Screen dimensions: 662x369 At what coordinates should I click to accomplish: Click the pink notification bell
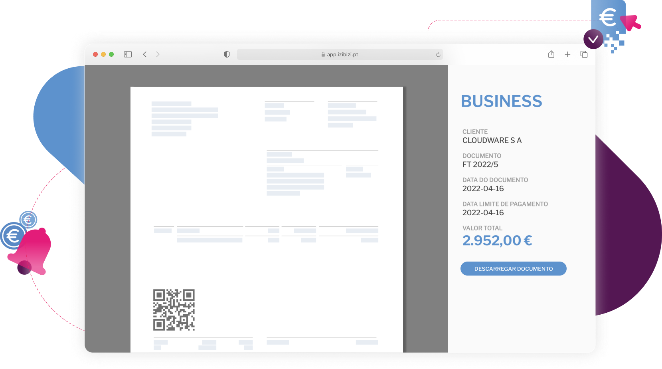coord(34,250)
